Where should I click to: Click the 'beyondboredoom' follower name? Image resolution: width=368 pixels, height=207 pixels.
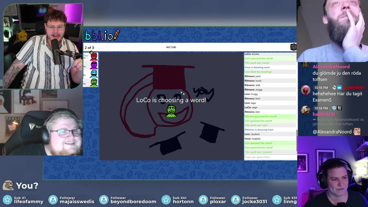point(133,202)
